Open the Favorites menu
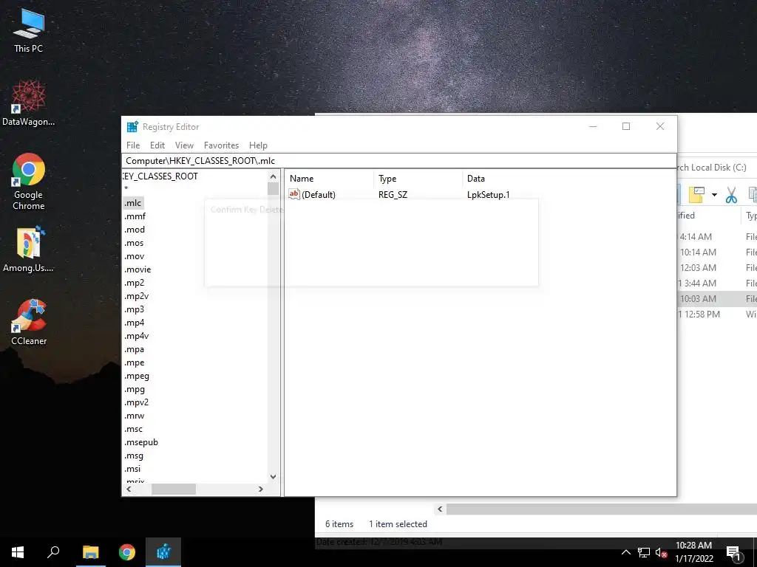The height and width of the screenshot is (567, 757). pyautogui.click(x=221, y=145)
